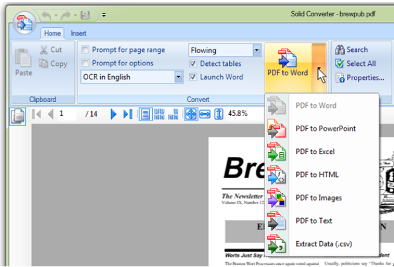Switch to the Home ribbon tab

pos(52,33)
